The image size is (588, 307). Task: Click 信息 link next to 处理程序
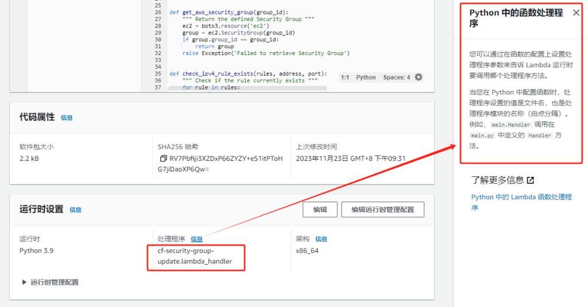(x=196, y=239)
